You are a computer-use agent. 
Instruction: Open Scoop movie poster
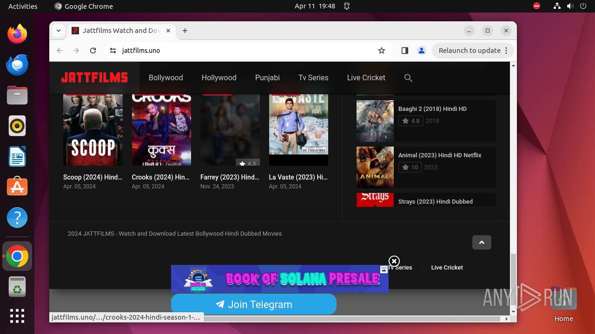[x=93, y=129]
